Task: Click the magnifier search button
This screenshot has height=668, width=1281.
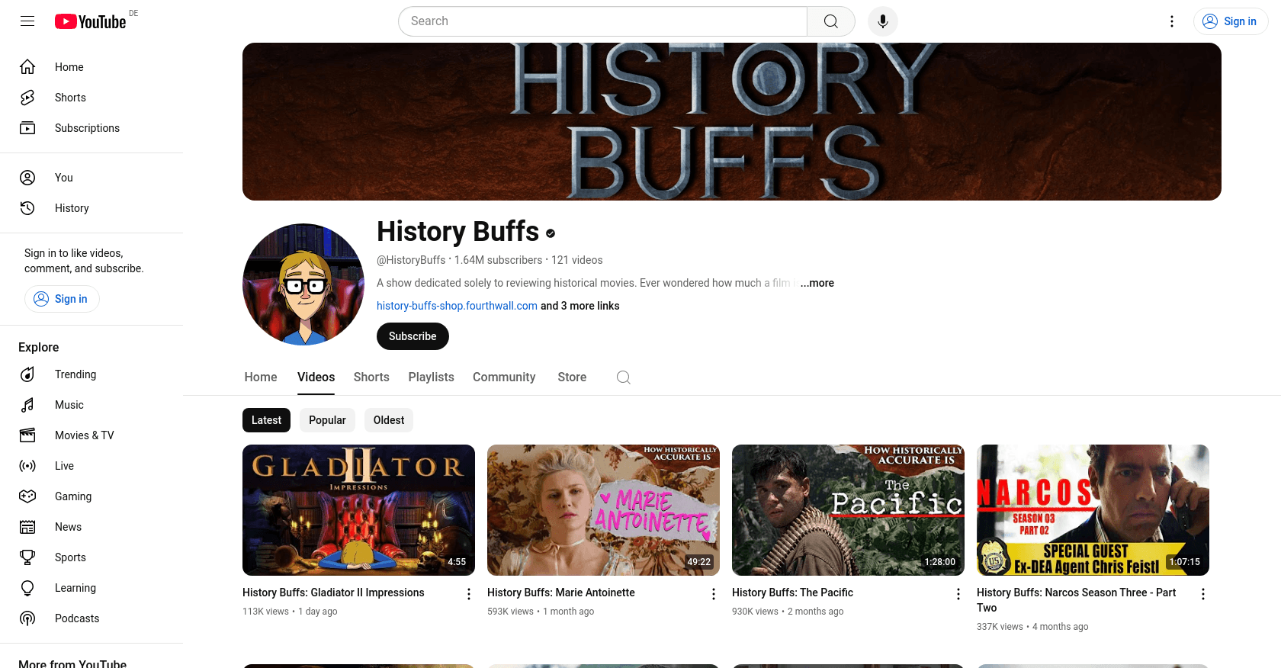Action: (831, 21)
